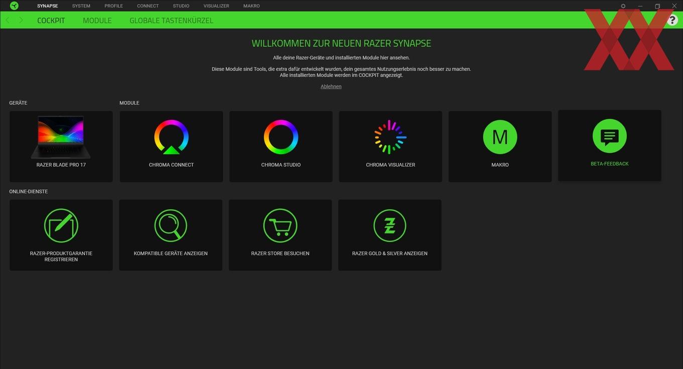This screenshot has width=683, height=369.
Task: Go forward with the right arrow
Action: click(x=21, y=20)
